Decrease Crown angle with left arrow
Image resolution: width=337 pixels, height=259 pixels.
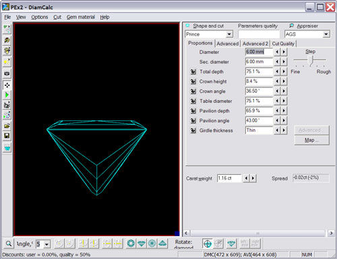(x=277, y=91)
